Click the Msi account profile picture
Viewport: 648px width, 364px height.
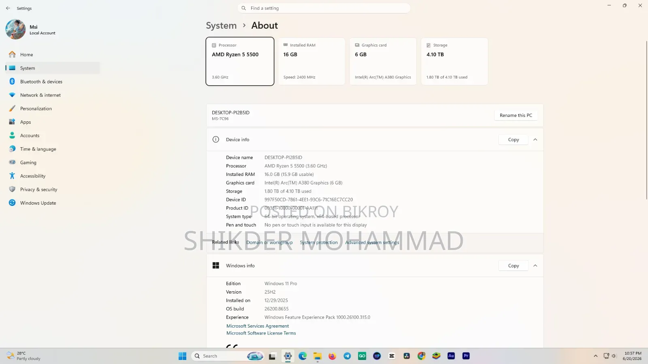15,30
